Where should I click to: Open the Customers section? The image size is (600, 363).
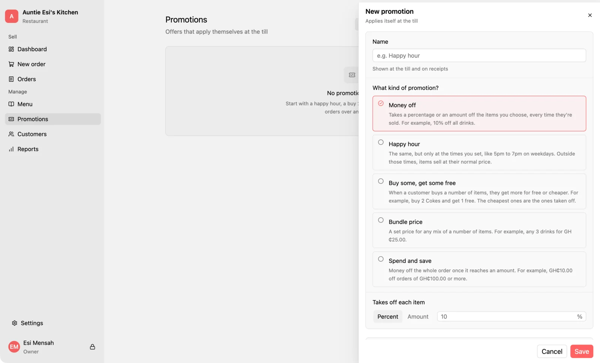tap(53, 134)
